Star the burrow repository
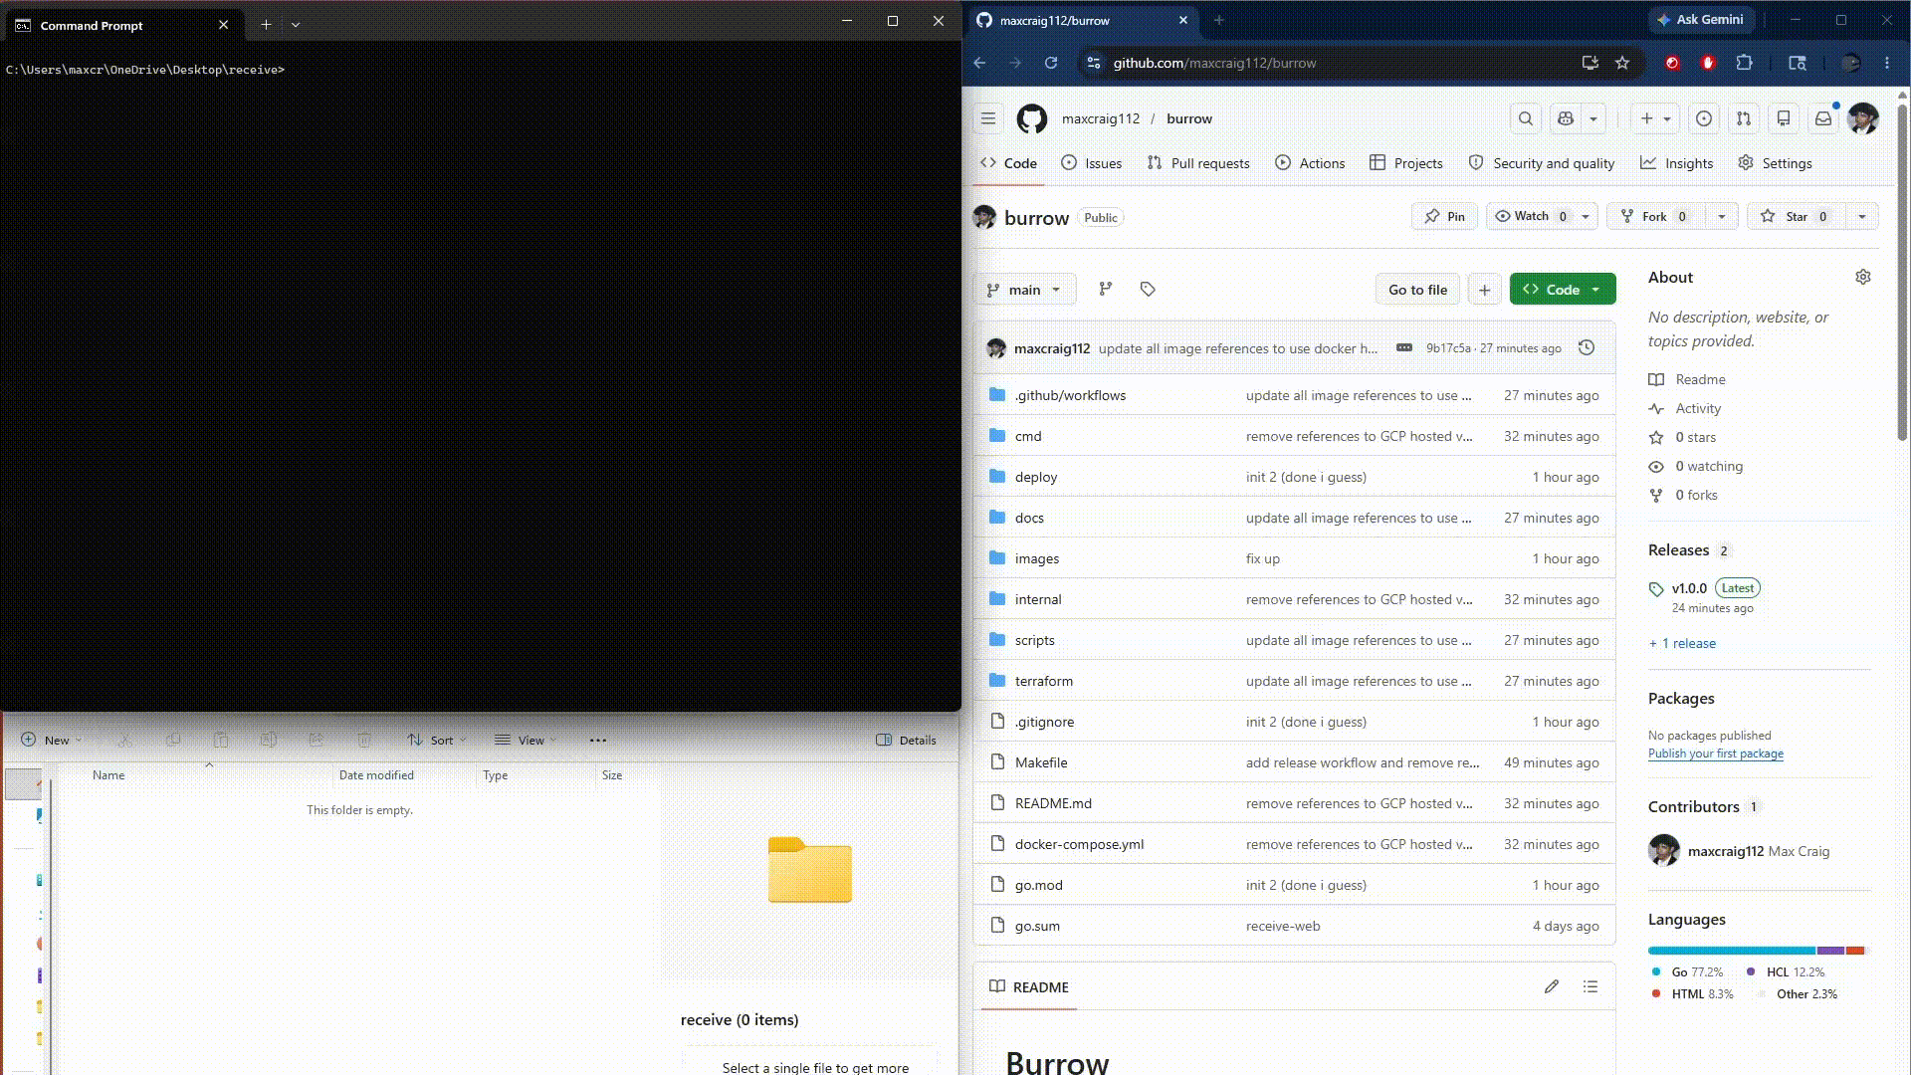1911x1075 pixels. point(1796,216)
